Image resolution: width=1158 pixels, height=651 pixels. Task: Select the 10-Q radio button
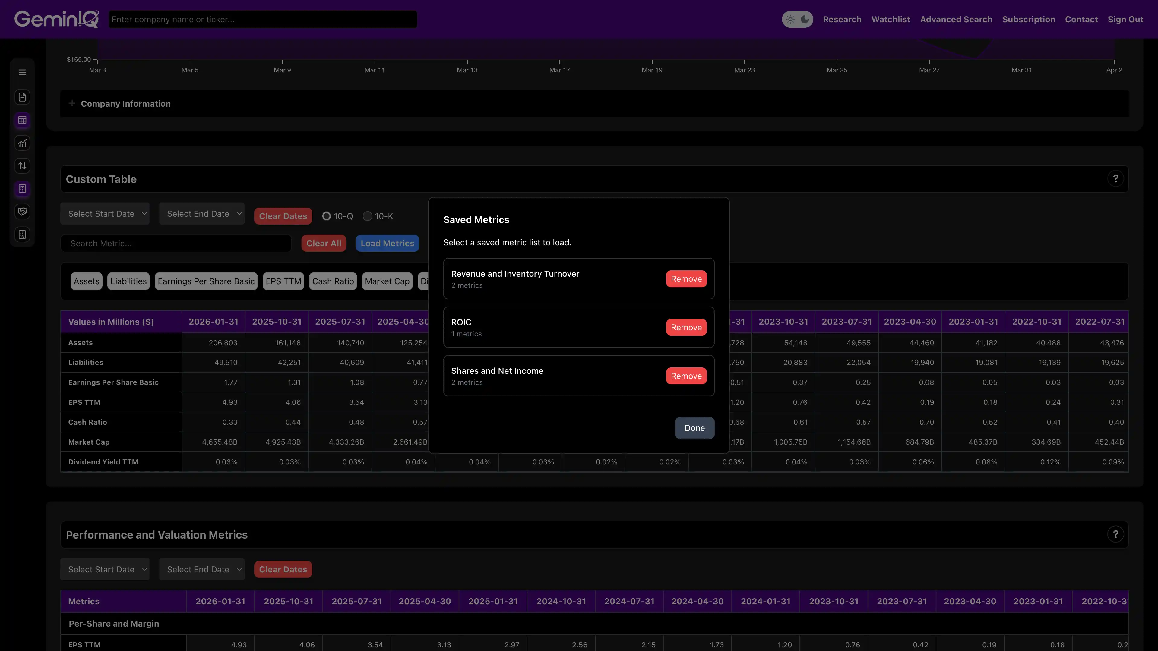(x=327, y=216)
